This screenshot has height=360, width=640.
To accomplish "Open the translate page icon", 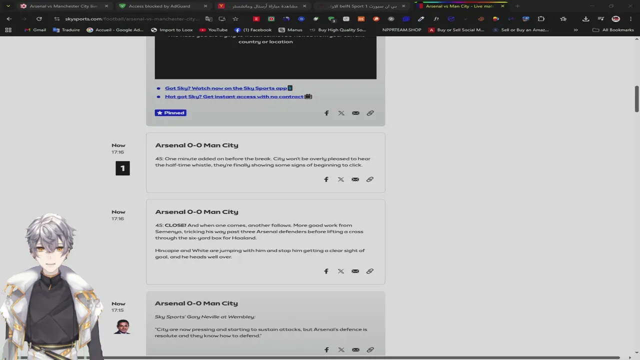I will pyautogui.click(x=208, y=19).
